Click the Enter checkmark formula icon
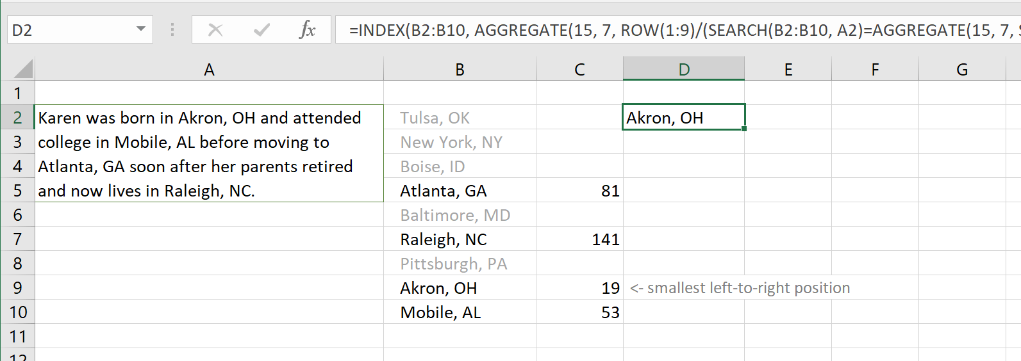 pyautogui.click(x=261, y=30)
